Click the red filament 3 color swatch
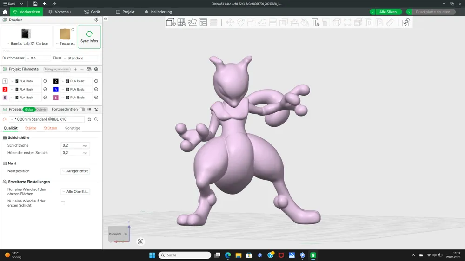Image resolution: width=465 pixels, height=261 pixels. (5, 89)
